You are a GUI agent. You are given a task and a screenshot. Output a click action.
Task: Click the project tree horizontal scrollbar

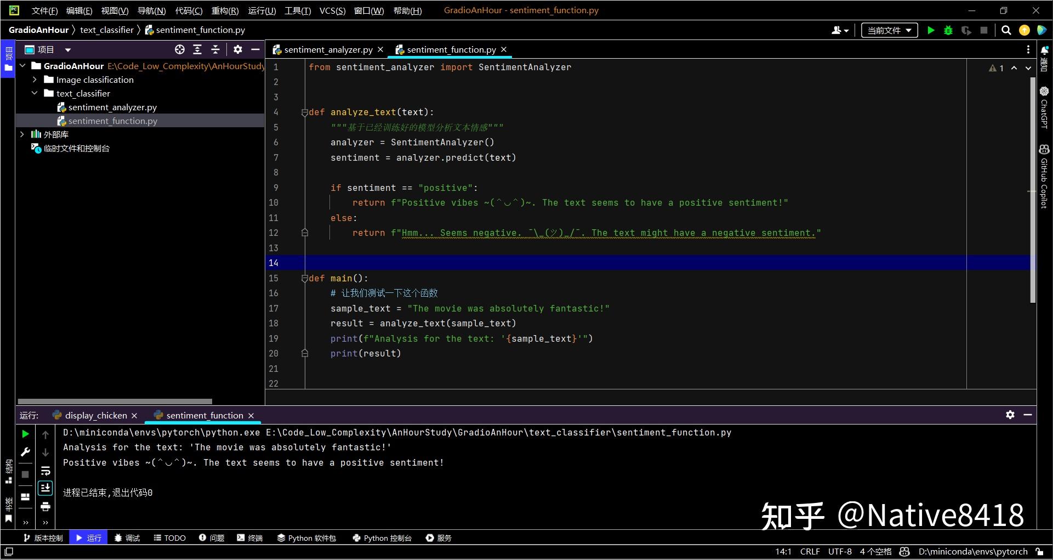tap(115, 401)
